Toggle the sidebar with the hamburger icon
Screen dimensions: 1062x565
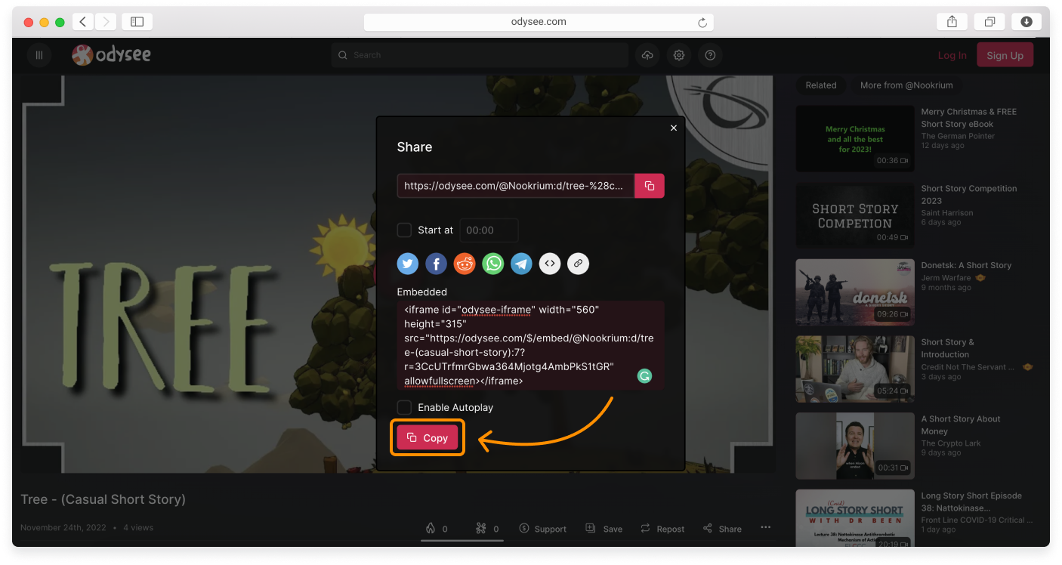pyautogui.click(x=39, y=54)
